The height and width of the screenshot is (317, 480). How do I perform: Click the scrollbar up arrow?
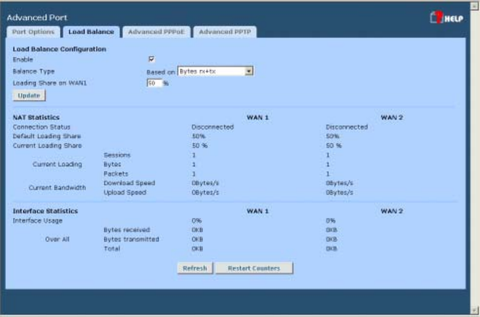coord(474,6)
